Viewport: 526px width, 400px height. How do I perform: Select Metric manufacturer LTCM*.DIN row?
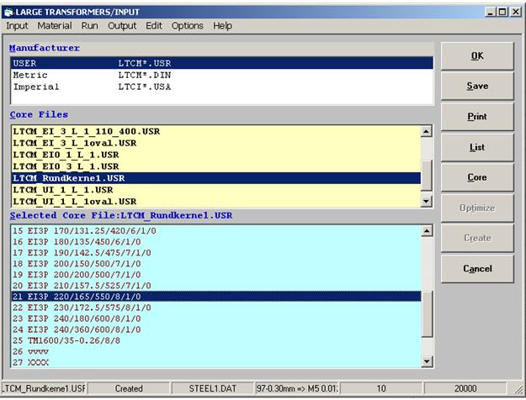tap(222, 75)
